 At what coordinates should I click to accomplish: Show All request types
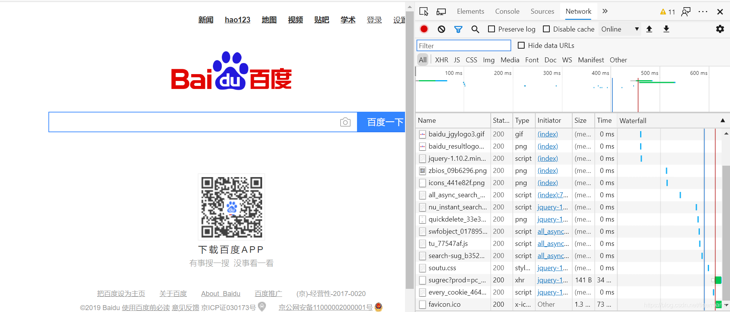click(x=423, y=60)
